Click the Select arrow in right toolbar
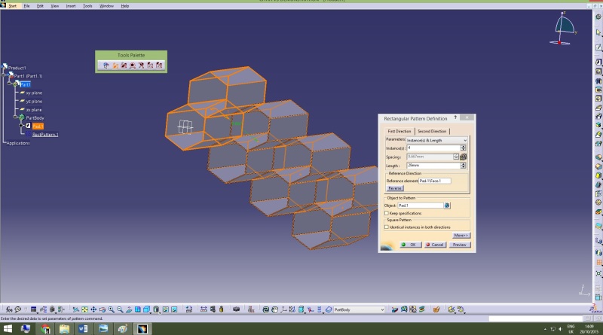Image resolution: width=603 pixels, height=335 pixels. 598,32
